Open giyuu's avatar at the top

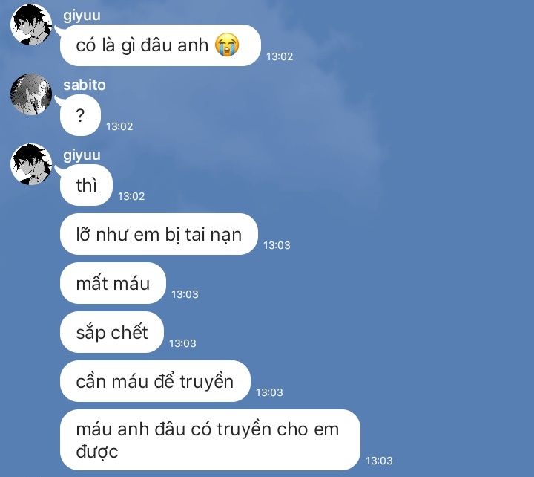(x=31, y=25)
